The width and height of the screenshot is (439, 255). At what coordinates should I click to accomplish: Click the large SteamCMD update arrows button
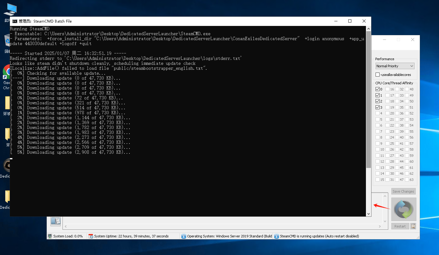[x=404, y=209]
